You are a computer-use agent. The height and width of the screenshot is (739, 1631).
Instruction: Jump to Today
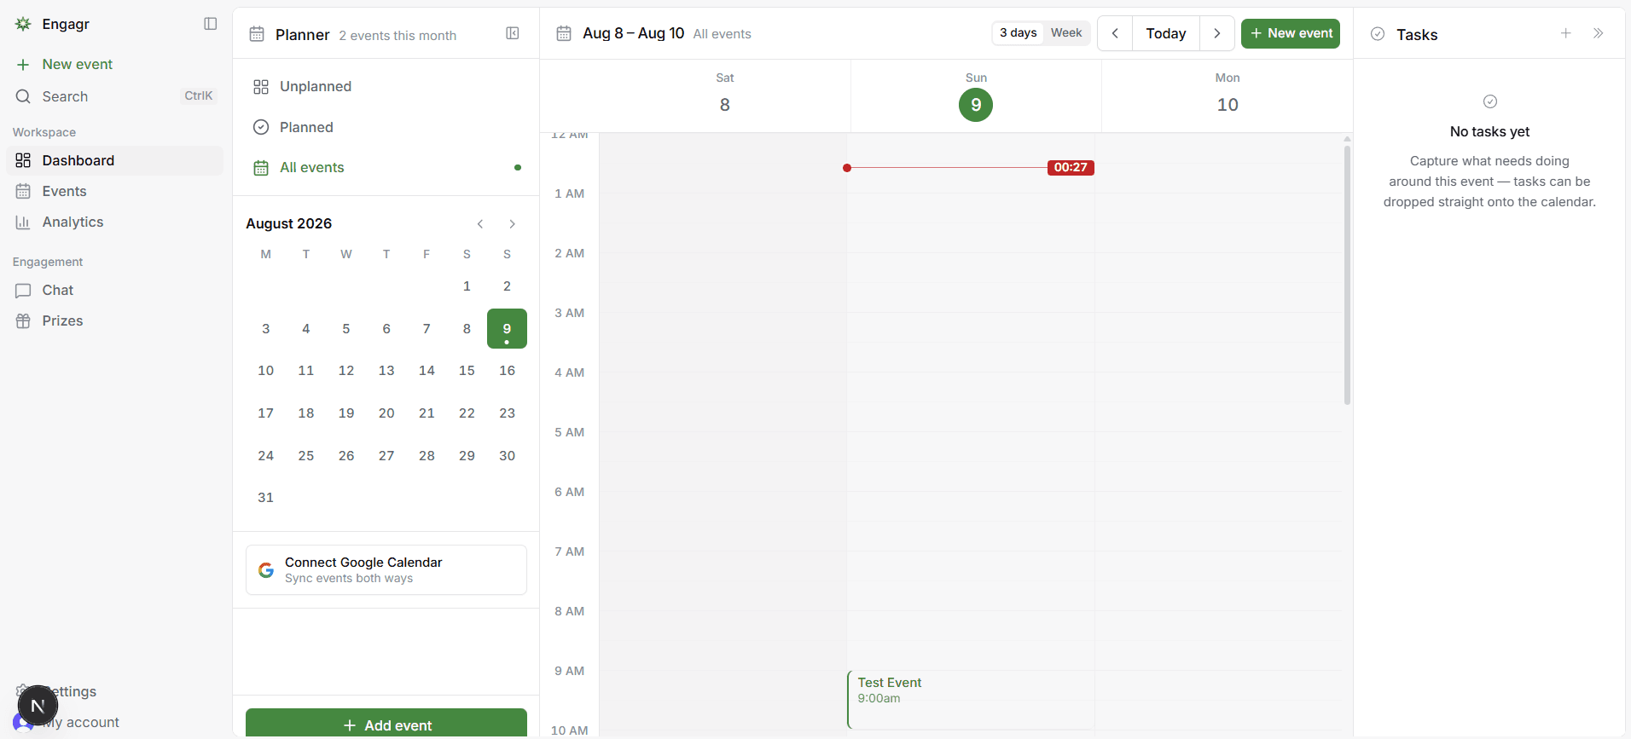[1166, 33]
